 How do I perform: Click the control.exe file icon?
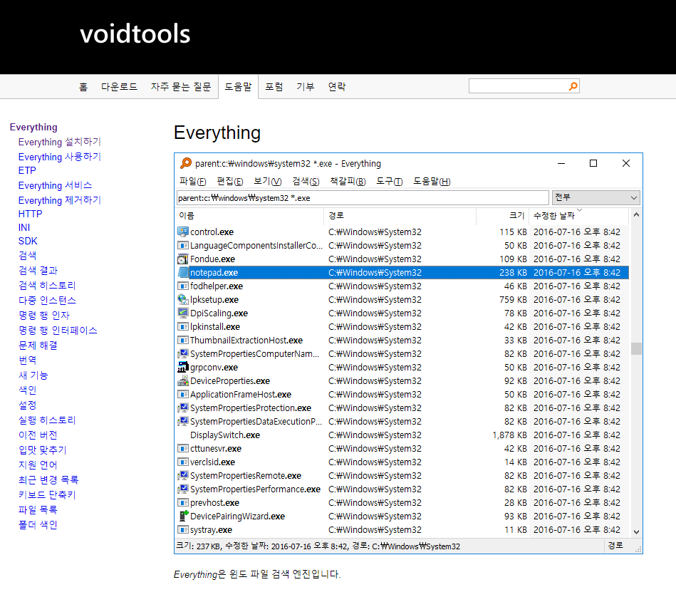coord(183,232)
